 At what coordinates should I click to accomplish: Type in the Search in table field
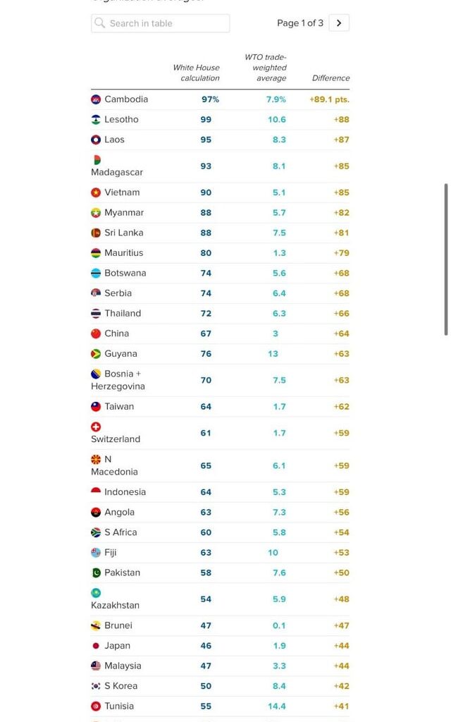167,23
